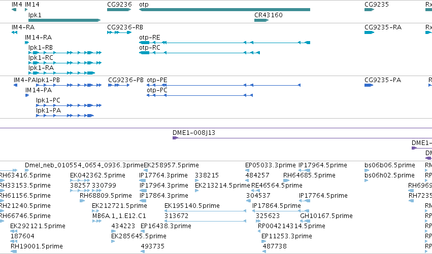The image size is (432, 254).
Task: Click the Ipk1 gene feature bar
Action: (64, 20)
